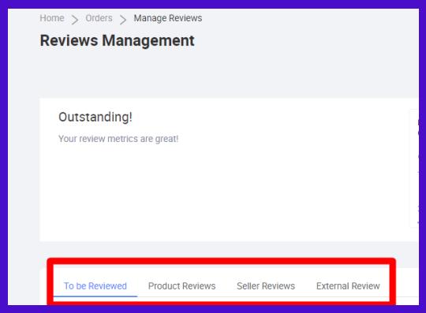The image size is (426, 313).
Task: Click the Reviews Management page heading
Action: tap(117, 41)
